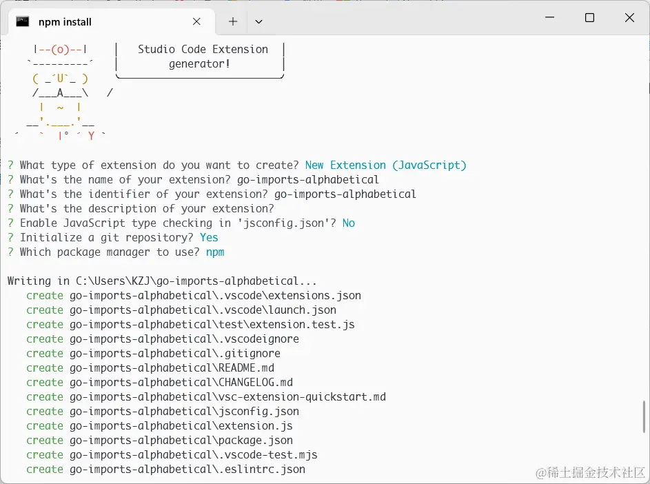Click the vertical scrollbar thumb
Image resolution: width=650 pixels, height=484 pixels.
coord(644,416)
